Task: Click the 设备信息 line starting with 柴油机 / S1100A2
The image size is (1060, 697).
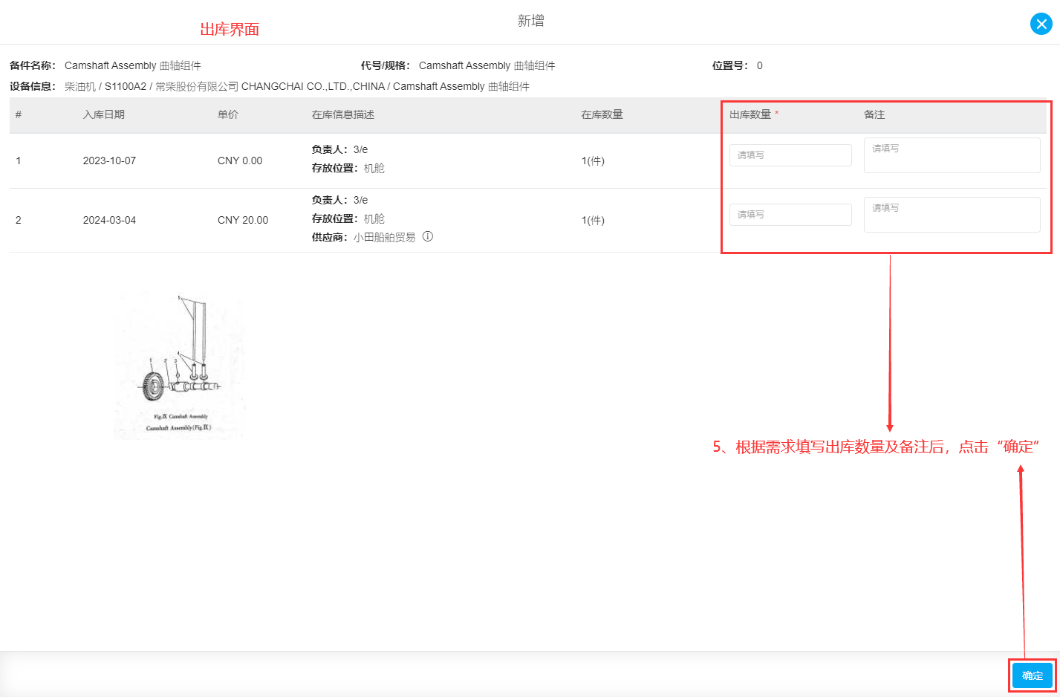Action: [x=297, y=86]
